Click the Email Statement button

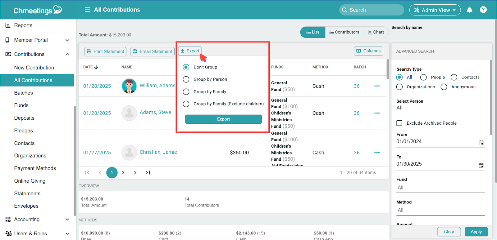[x=153, y=51]
